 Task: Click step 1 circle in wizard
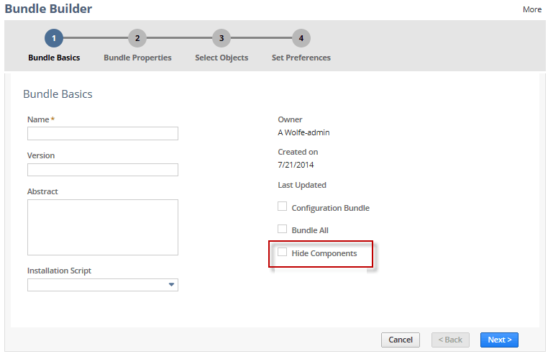[x=54, y=38]
